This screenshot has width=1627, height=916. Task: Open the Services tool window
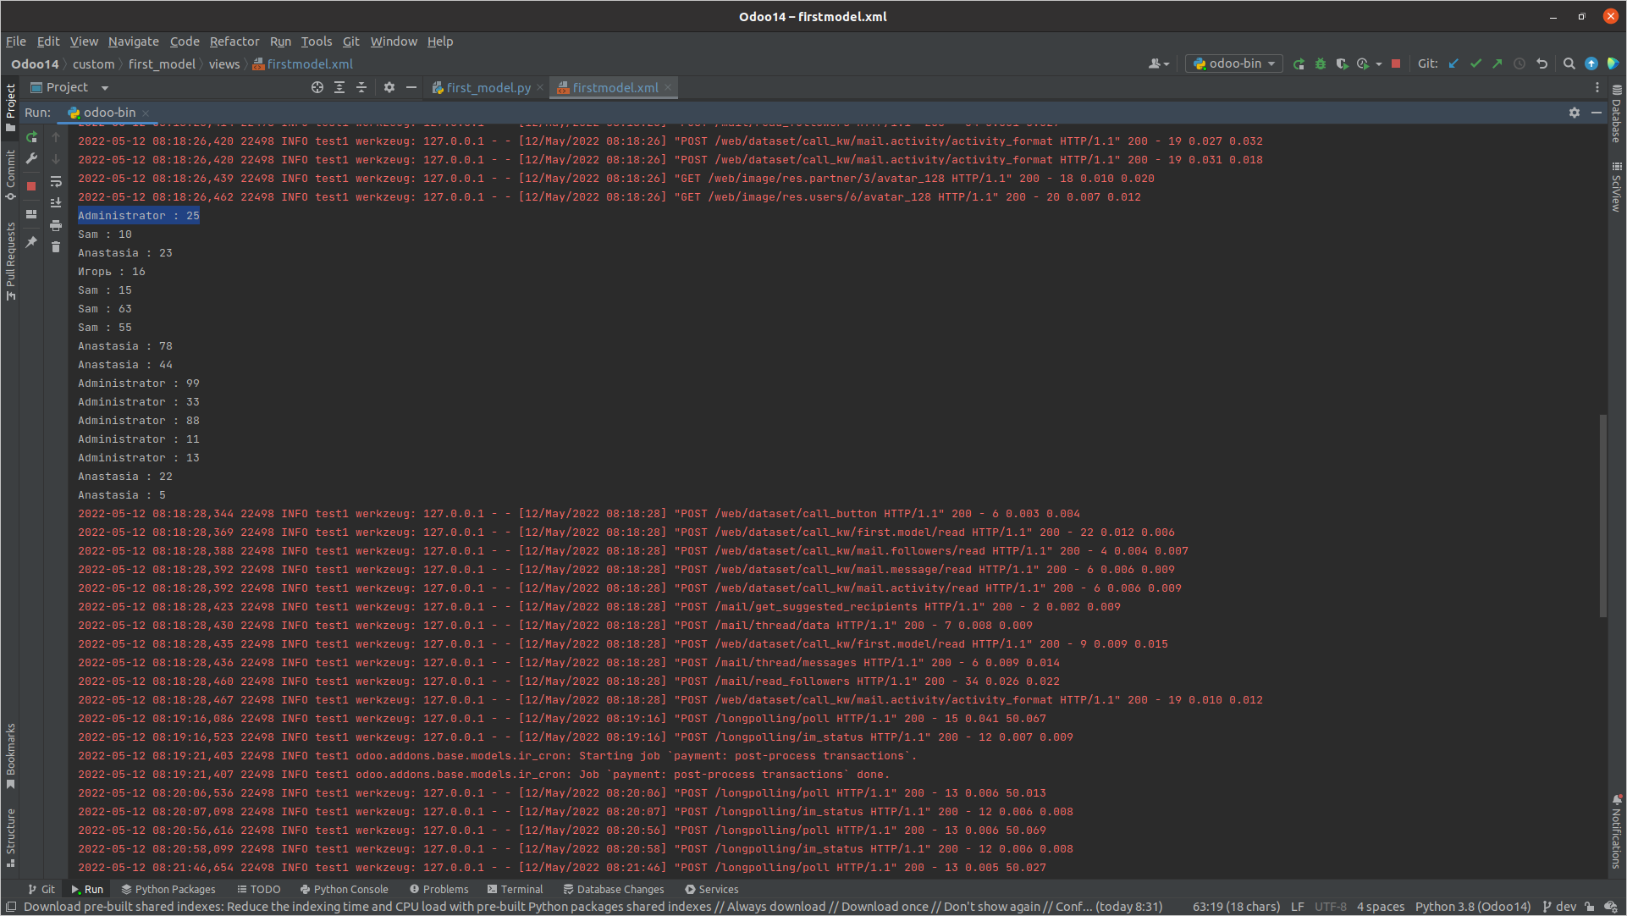pos(712,890)
